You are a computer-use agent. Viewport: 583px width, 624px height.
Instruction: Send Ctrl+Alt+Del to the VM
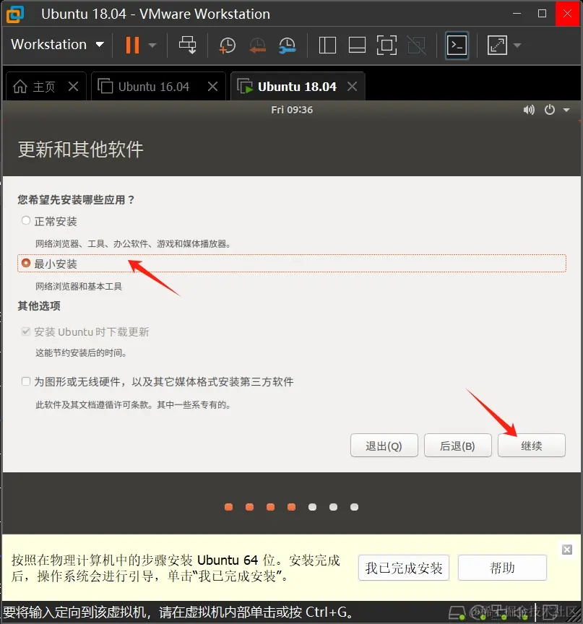click(x=187, y=45)
